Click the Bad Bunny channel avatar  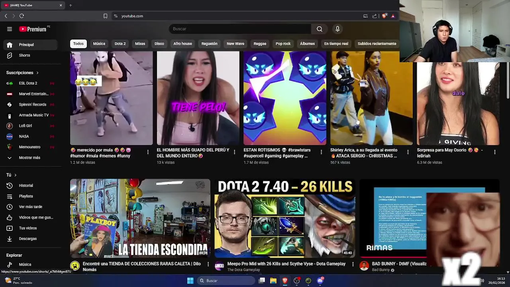pos(364,266)
